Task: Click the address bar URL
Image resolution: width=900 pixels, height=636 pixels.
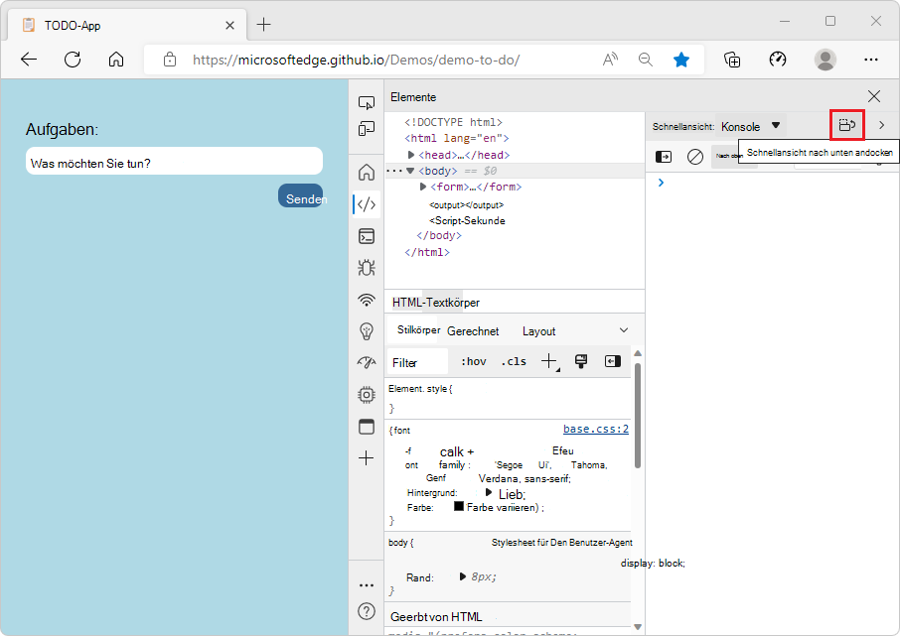Action: [356, 60]
